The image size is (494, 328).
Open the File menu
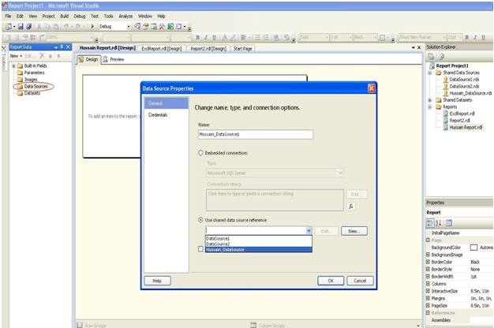[8, 16]
